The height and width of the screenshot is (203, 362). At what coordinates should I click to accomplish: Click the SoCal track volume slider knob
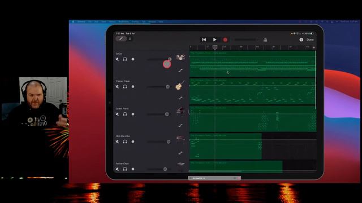170,59
